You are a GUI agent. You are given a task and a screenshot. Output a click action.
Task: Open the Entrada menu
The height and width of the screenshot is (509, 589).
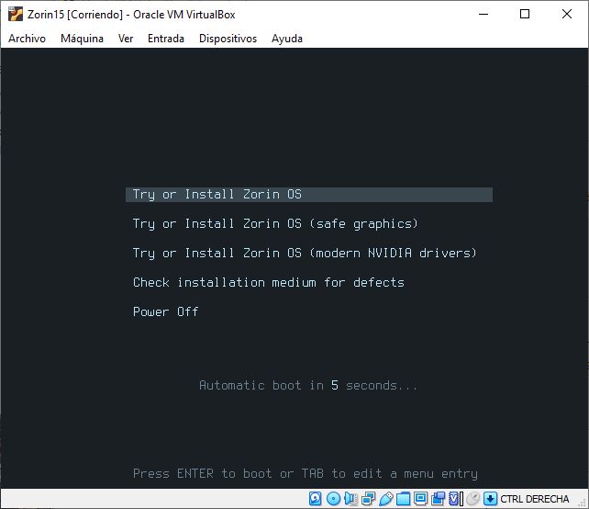pos(166,39)
